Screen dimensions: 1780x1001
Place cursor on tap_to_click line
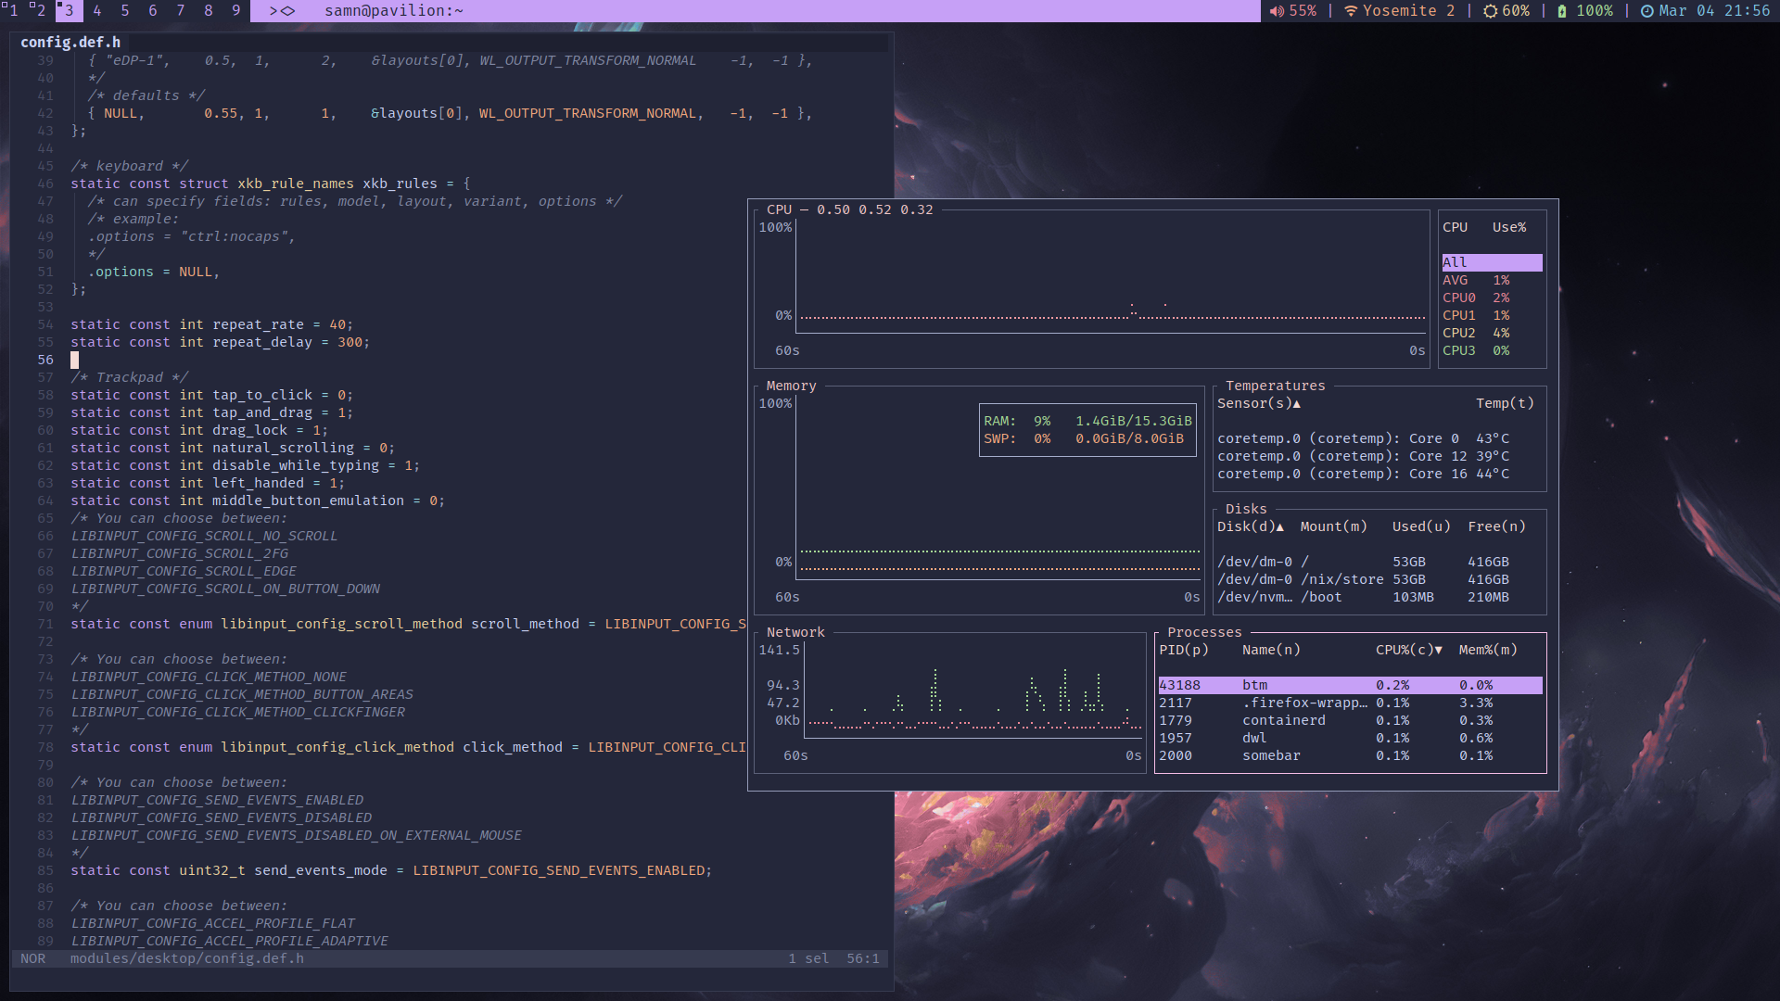pos(211,395)
